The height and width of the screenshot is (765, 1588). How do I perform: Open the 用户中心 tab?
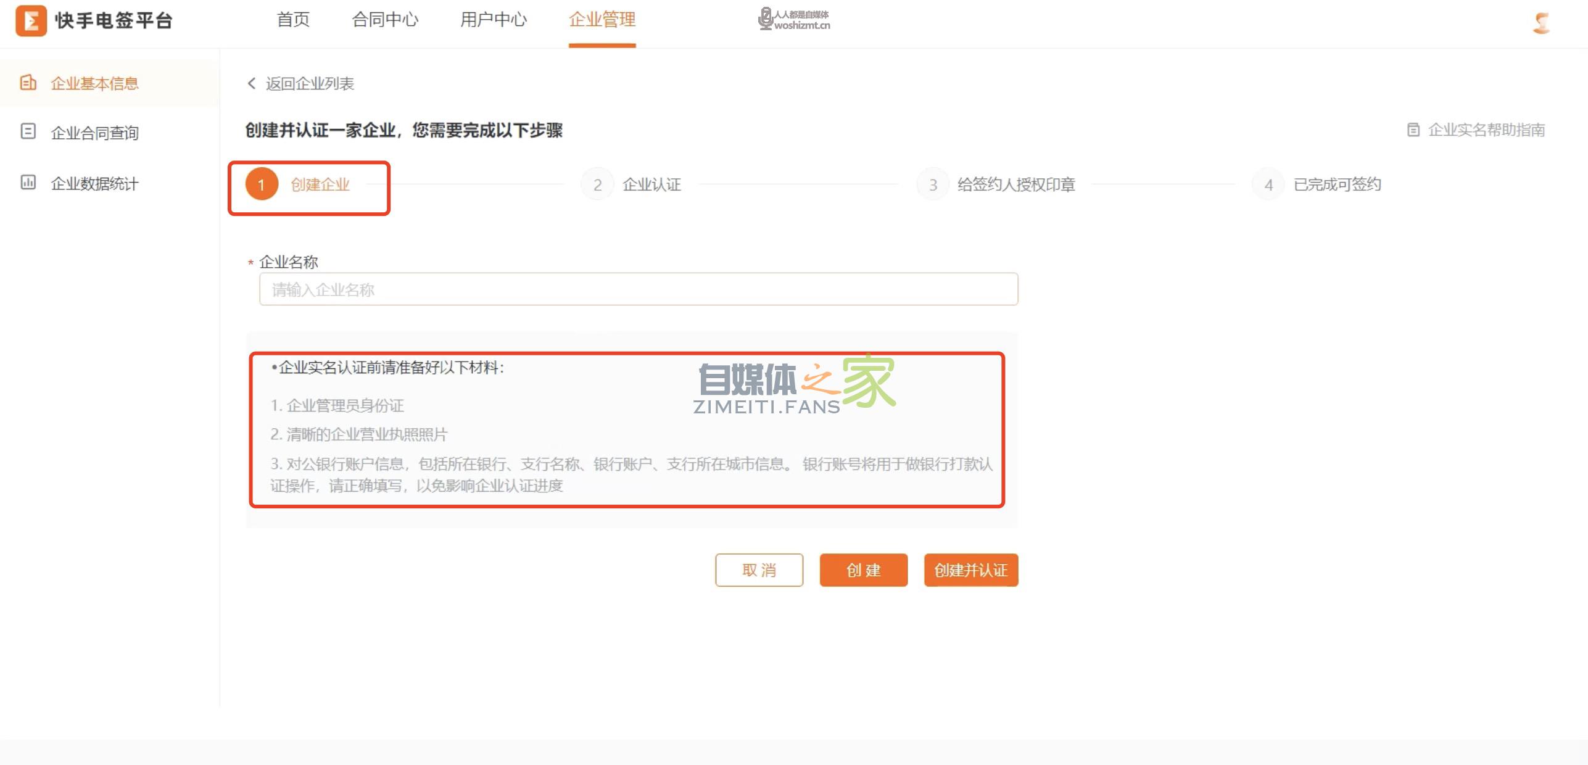[494, 20]
